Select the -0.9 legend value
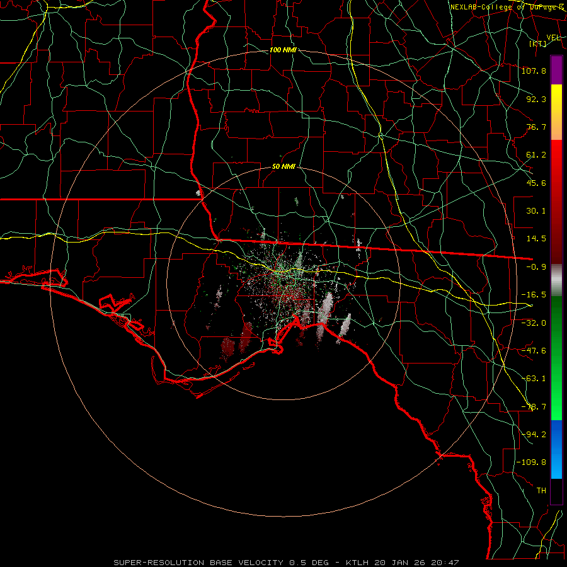Image resolution: width=567 pixels, height=567 pixels. (x=536, y=267)
